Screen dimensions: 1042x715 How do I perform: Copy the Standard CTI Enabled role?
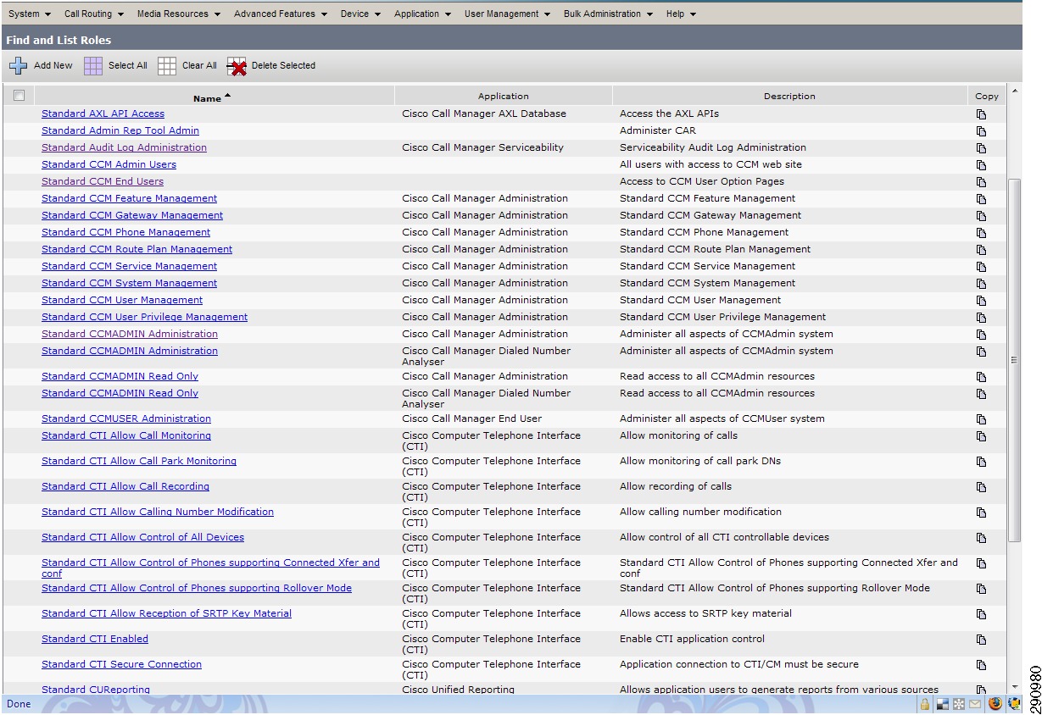tap(981, 640)
